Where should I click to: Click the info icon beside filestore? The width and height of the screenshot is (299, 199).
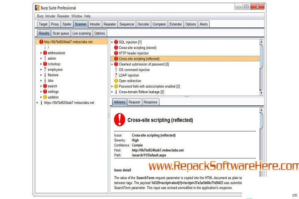pyautogui.click(x=45, y=75)
